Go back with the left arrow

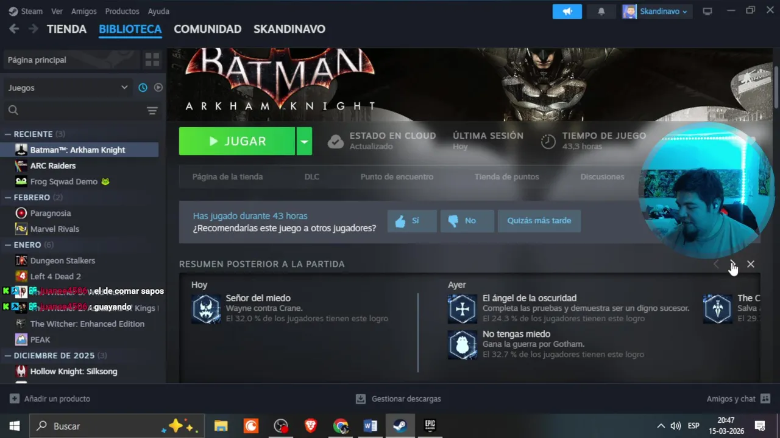(x=14, y=29)
